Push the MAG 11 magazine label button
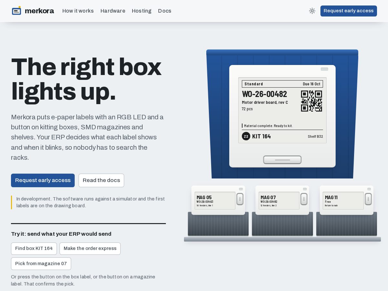This screenshot has width=388, height=291. (368, 199)
